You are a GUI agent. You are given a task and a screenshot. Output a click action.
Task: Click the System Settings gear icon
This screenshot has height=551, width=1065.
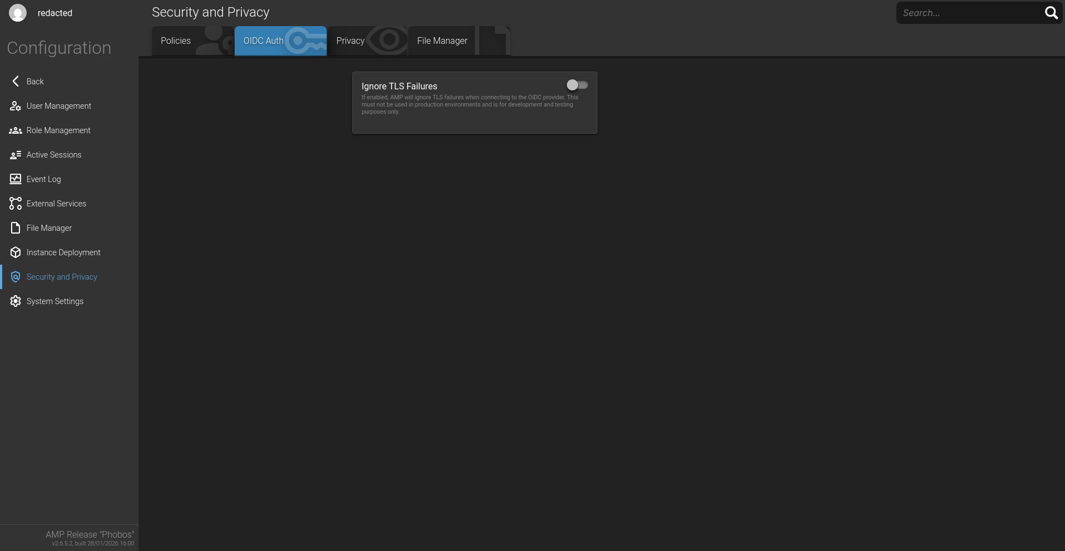(x=16, y=301)
